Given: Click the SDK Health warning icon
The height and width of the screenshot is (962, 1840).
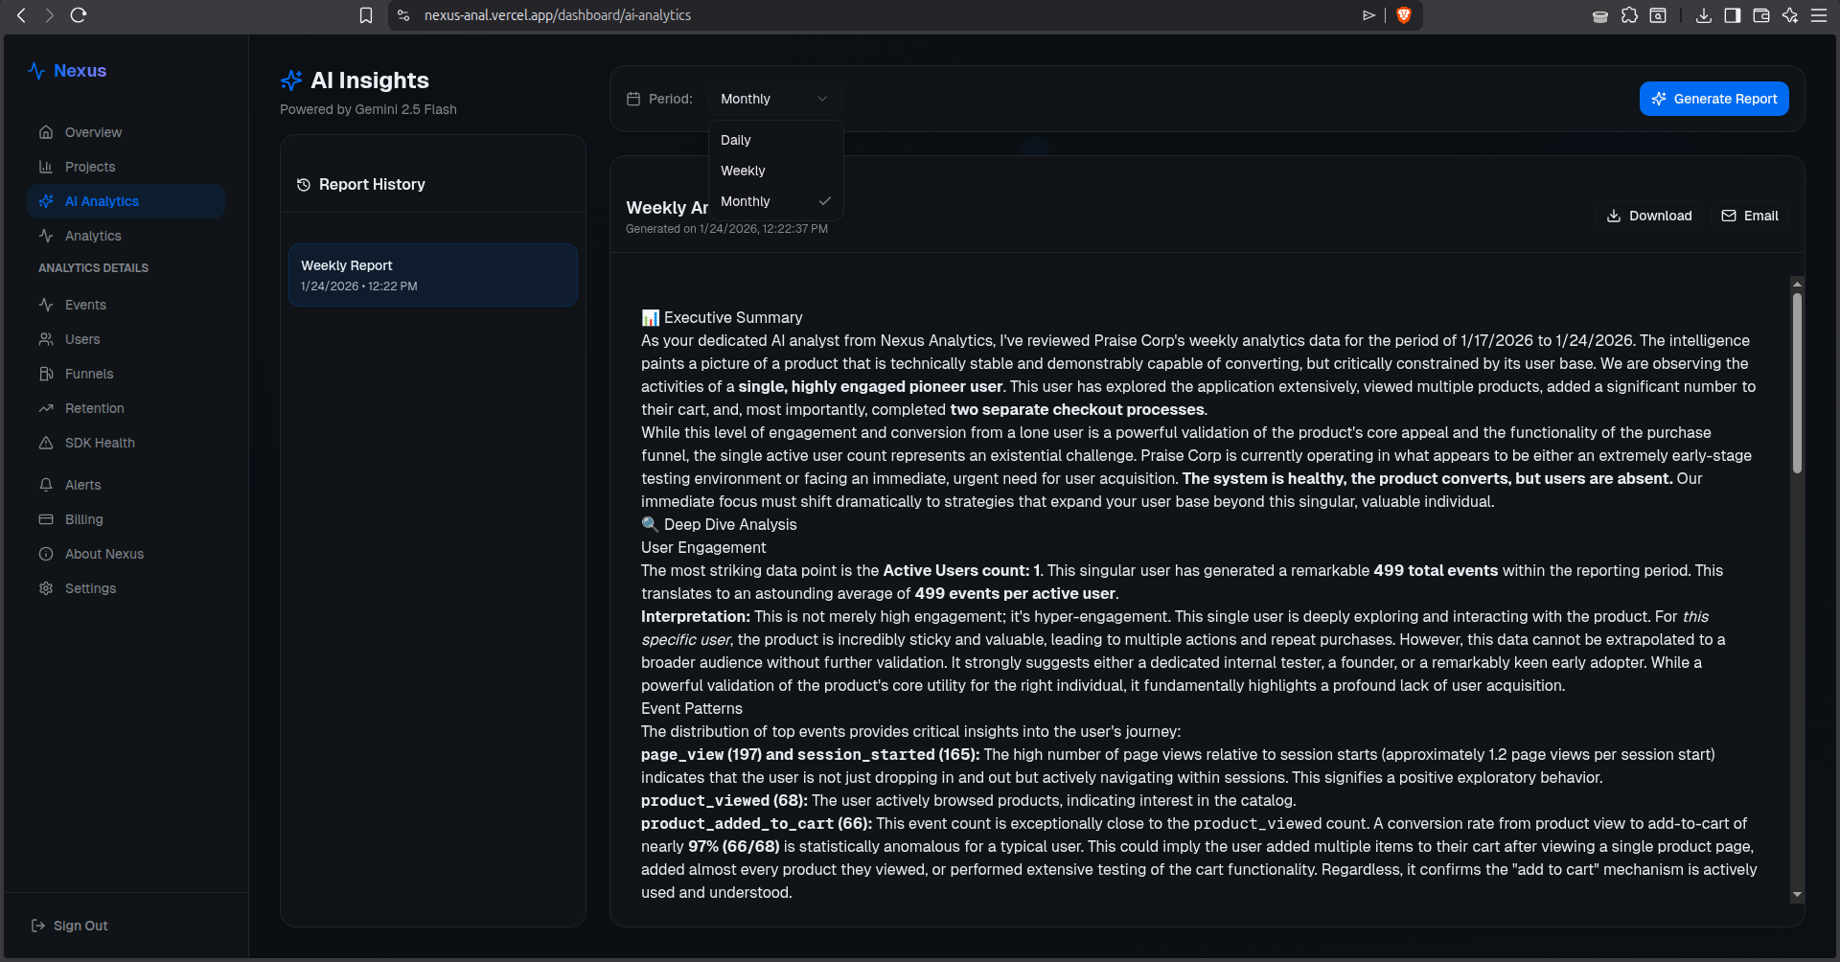Looking at the screenshot, I should [46, 443].
